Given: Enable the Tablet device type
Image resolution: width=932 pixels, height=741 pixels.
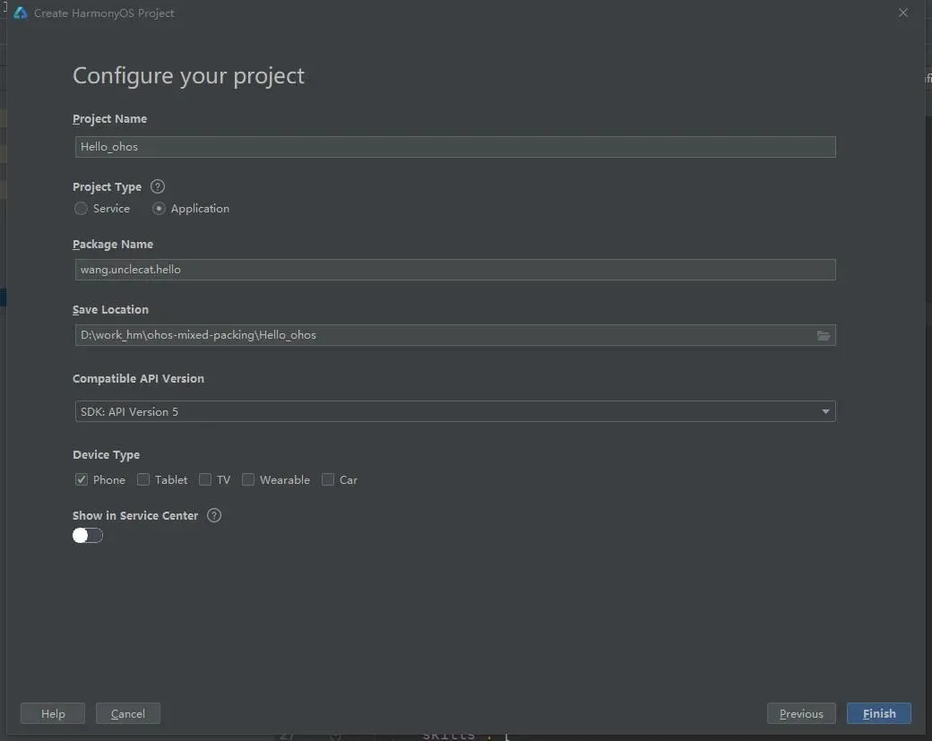Looking at the screenshot, I should (x=143, y=479).
